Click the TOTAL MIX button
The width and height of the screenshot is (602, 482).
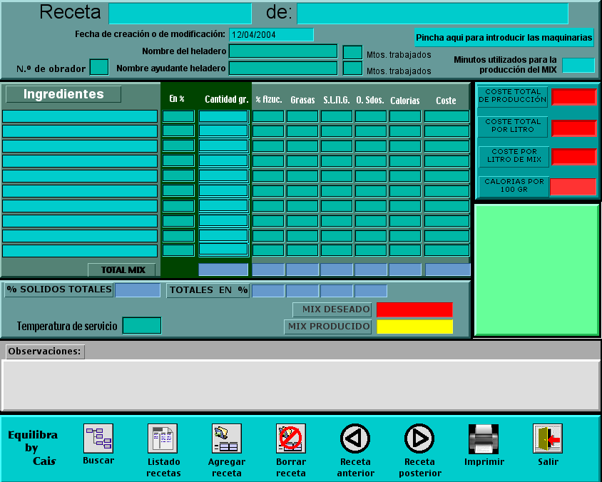[122, 270]
